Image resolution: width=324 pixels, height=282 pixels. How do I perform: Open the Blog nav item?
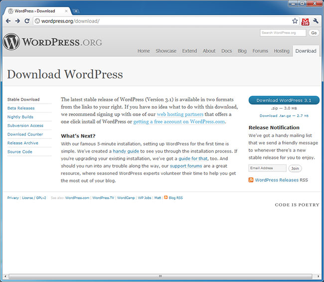[x=242, y=51]
